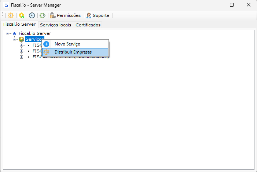Click the Serviços node's orange-green icon

(21, 39)
